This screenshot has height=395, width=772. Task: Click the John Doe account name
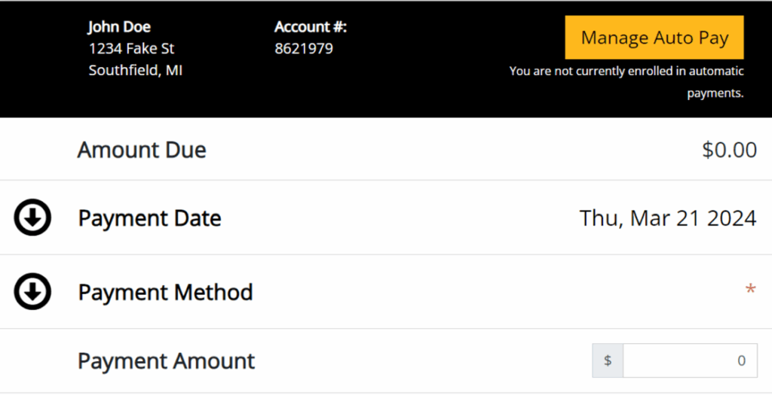119,27
